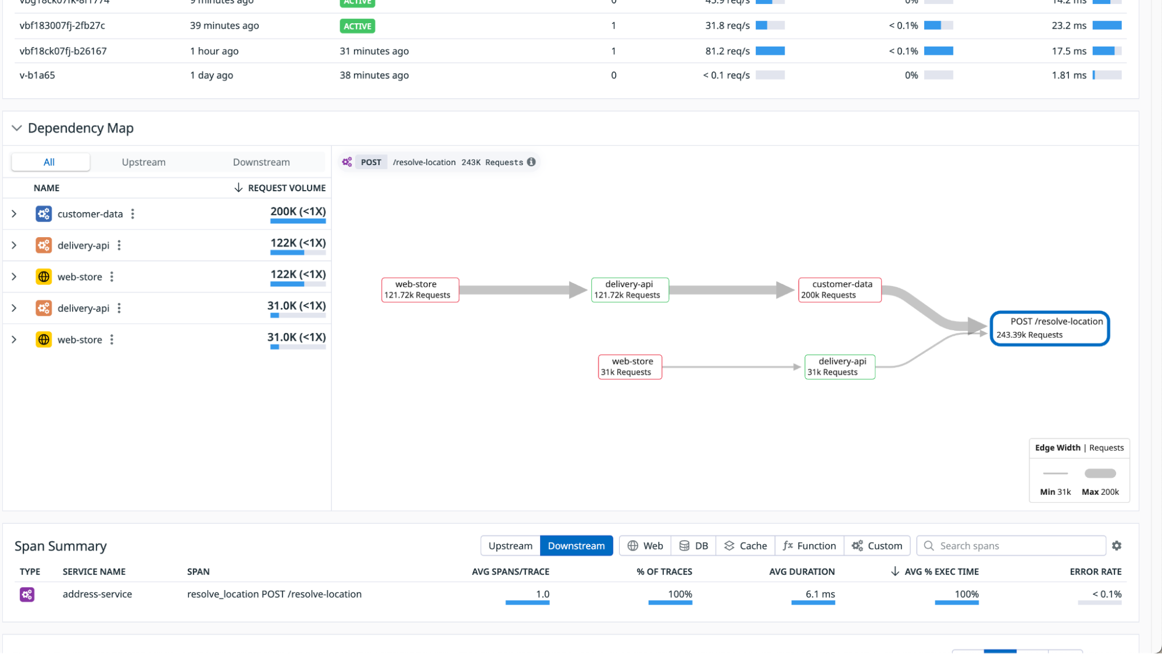Image resolution: width=1162 pixels, height=654 pixels.
Task: Click the POST /resolve-location node
Action: (1049, 328)
